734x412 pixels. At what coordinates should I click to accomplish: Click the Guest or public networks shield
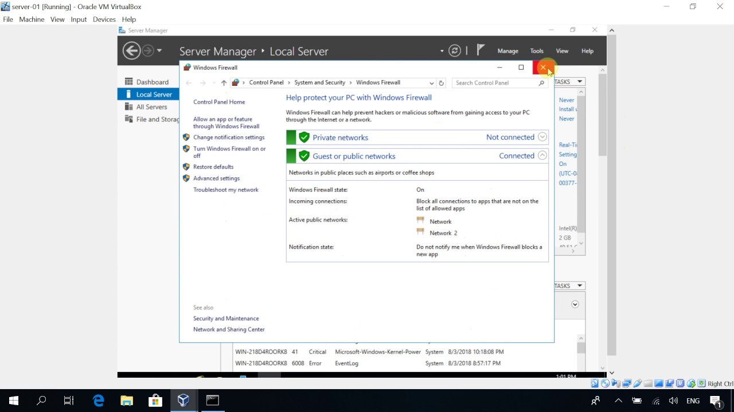(304, 156)
